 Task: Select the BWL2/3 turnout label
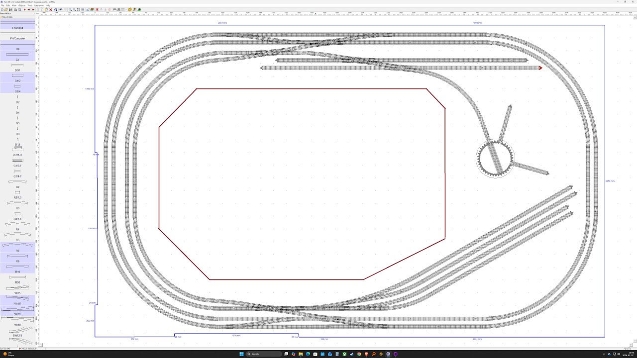tap(17, 336)
